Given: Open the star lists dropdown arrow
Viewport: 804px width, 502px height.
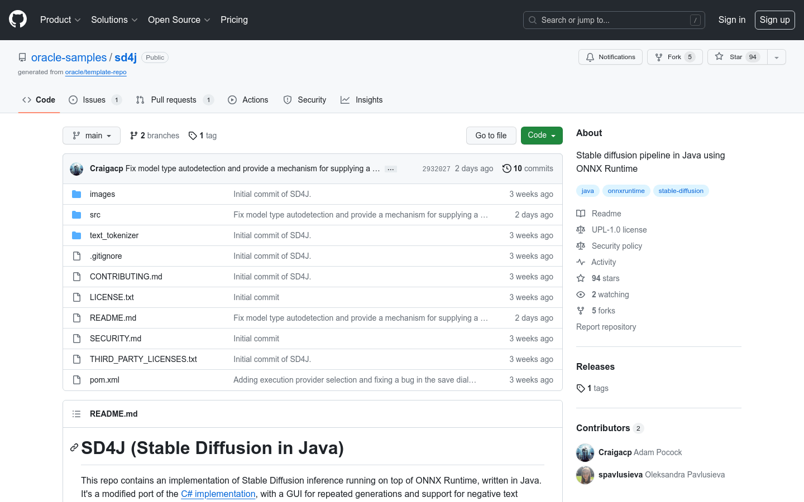Looking at the screenshot, I should coord(777,57).
